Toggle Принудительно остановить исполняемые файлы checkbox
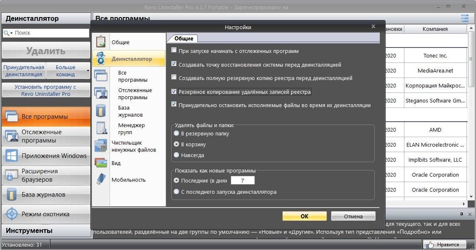The height and width of the screenshot is (250, 476). click(x=174, y=105)
